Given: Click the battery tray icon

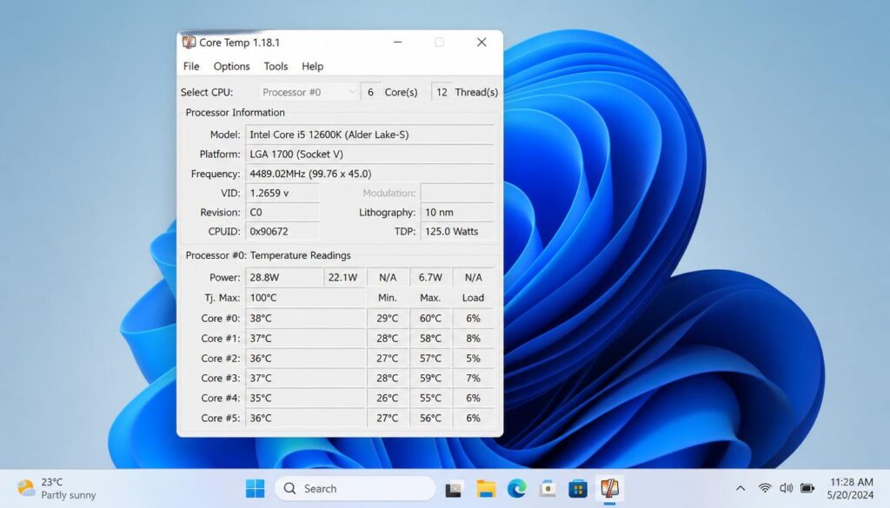Looking at the screenshot, I should tap(807, 488).
